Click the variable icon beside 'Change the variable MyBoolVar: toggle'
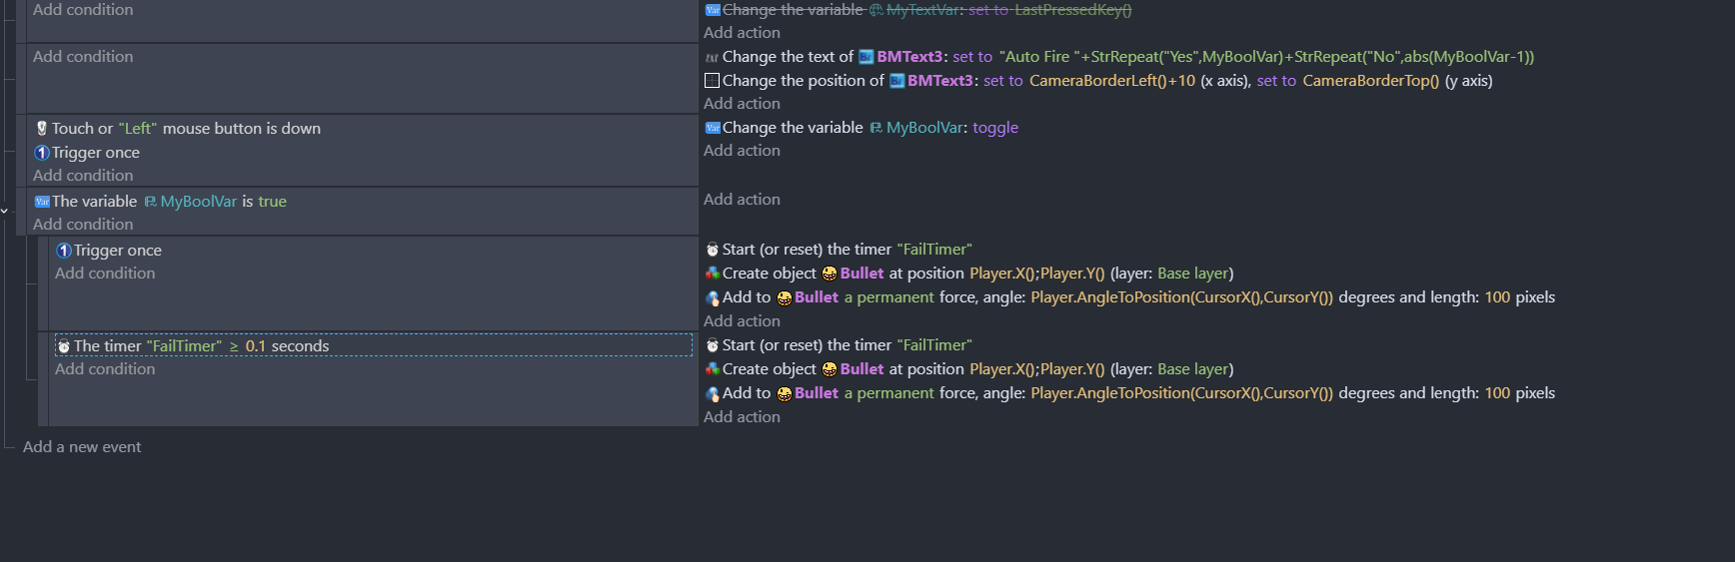Image resolution: width=1735 pixels, height=562 pixels. (713, 128)
